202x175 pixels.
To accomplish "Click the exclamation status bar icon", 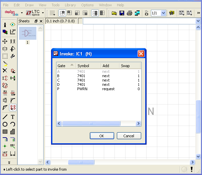I will (x=192, y=169).
